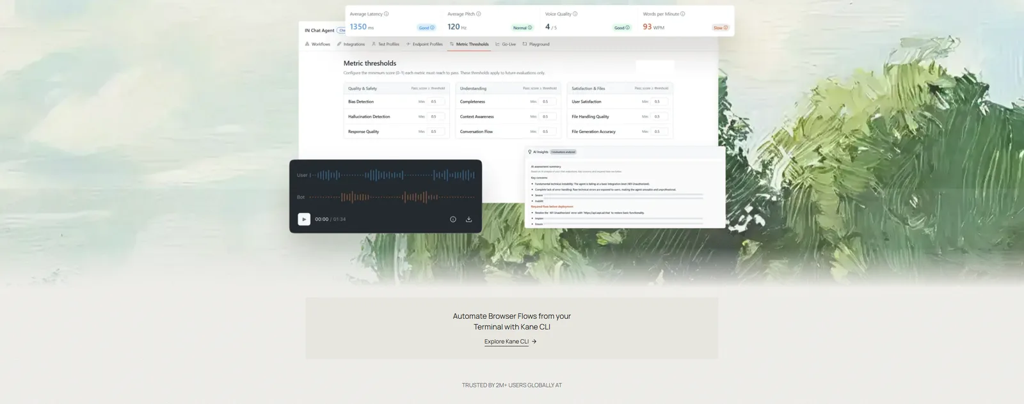Click the Playground tab icon

(x=525, y=44)
